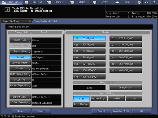Select weight (12) 351-400g/m2
The height and width of the screenshot is (118, 158).
tap(126, 64)
